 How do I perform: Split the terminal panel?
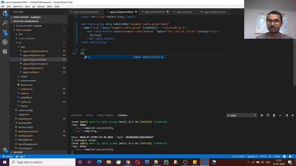tap(268, 115)
